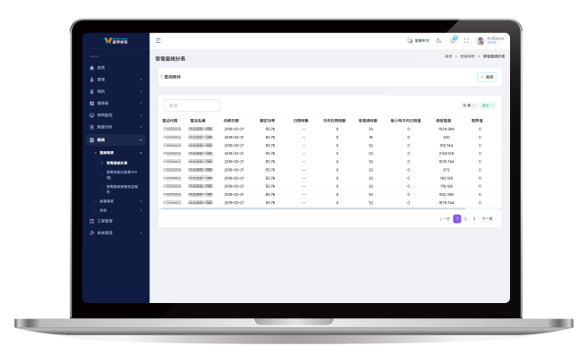The height and width of the screenshot is (354, 587).
Task: Expand the query conditions panel button
Action: pyautogui.click(x=487, y=77)
